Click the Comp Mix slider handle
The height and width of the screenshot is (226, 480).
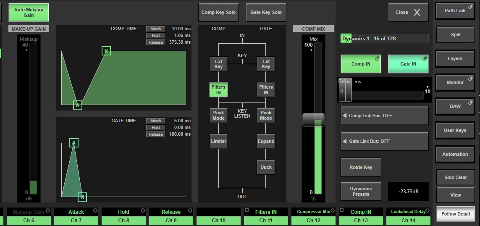(x=313, y=120)
